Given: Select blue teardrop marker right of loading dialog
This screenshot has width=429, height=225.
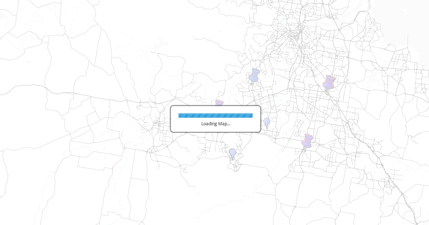Looking at the screenshot, I should (267, 122).
